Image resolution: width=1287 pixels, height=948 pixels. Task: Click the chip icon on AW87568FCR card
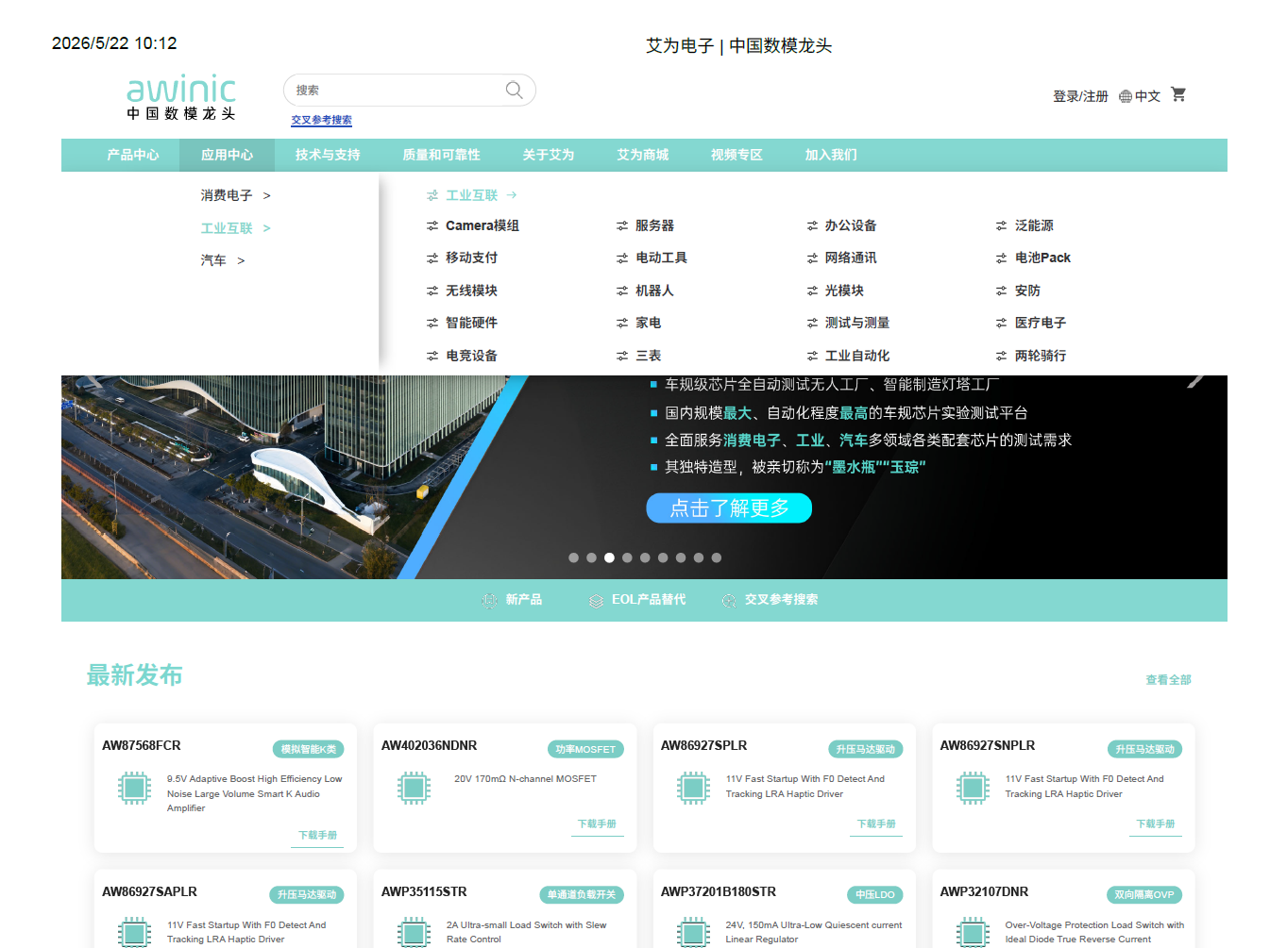pyautogui.click(x=134, y=787)
